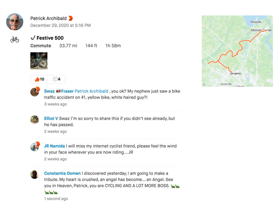The height and width of the screenshot is (204, 280).
Task: Click Patrick Archibald's profile avatar photo
Action: coord(15,22)
